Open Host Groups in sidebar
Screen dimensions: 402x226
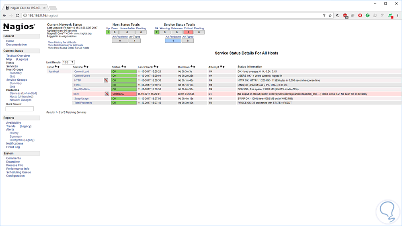point(14,69)
